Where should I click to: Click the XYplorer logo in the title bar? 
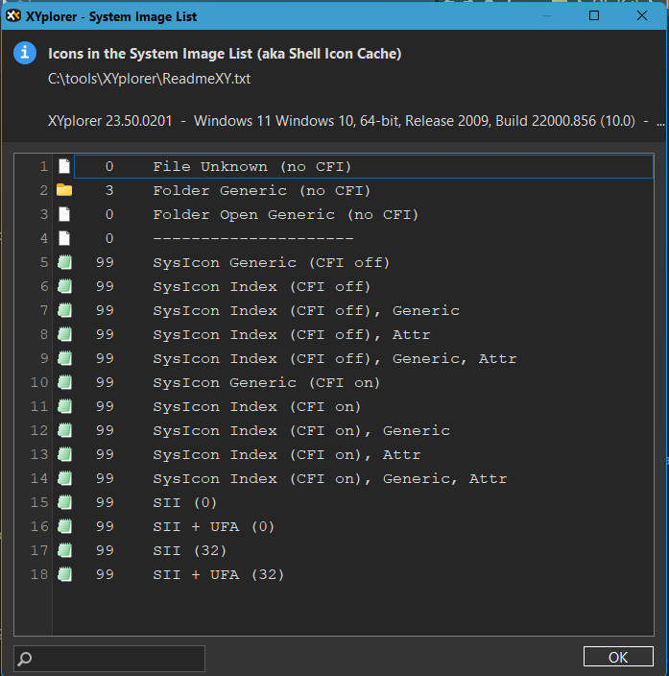tap(12, 16)
